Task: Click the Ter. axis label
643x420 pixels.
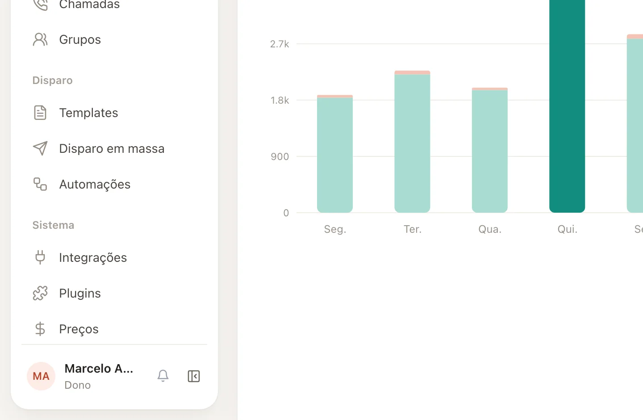Action: [413, 229]
